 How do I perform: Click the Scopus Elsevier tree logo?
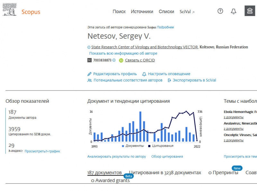[x=10, y=12]
